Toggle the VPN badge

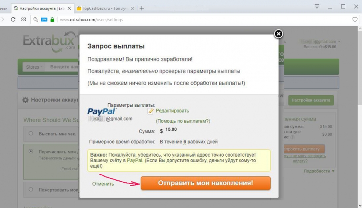click(44, 20)
